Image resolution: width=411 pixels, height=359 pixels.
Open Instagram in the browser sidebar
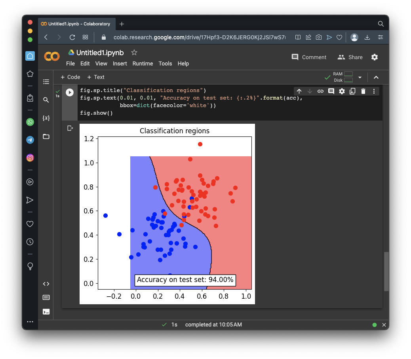(x=30, y=158)
